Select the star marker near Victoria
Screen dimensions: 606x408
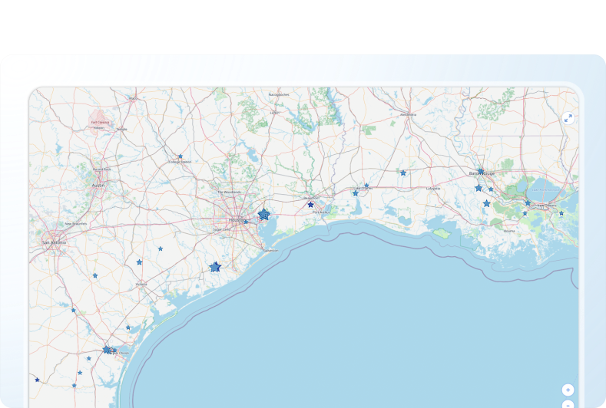click(x=139, y=262)
